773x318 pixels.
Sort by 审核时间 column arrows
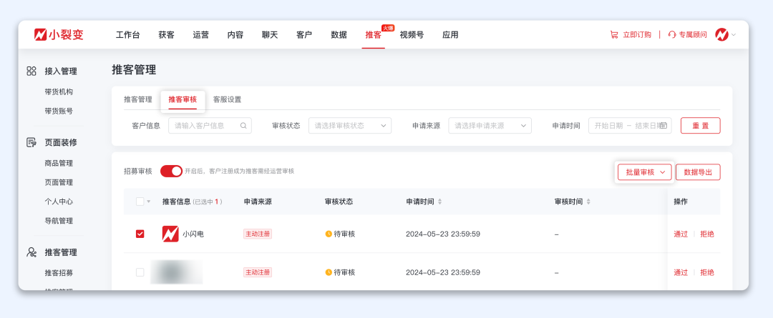(x=589, y=202)
